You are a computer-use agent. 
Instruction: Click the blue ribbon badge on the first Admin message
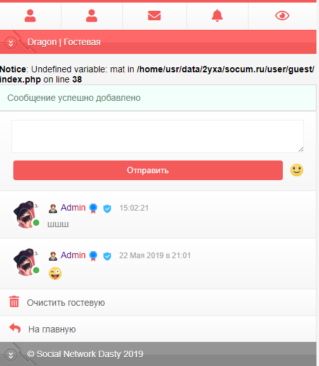(x=93, y=209)
